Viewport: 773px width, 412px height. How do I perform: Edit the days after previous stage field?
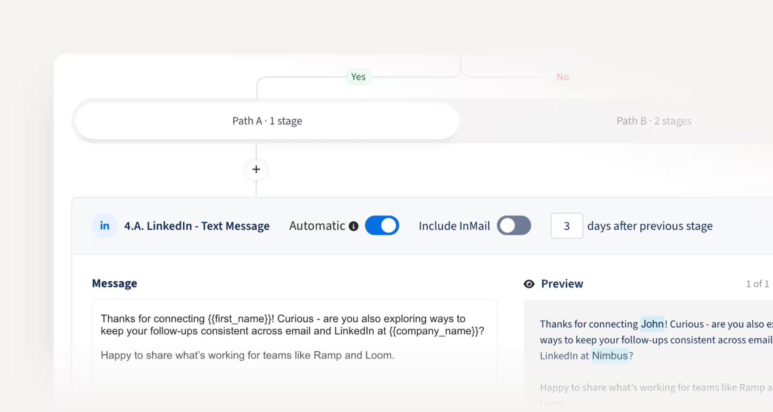point(567,226)
